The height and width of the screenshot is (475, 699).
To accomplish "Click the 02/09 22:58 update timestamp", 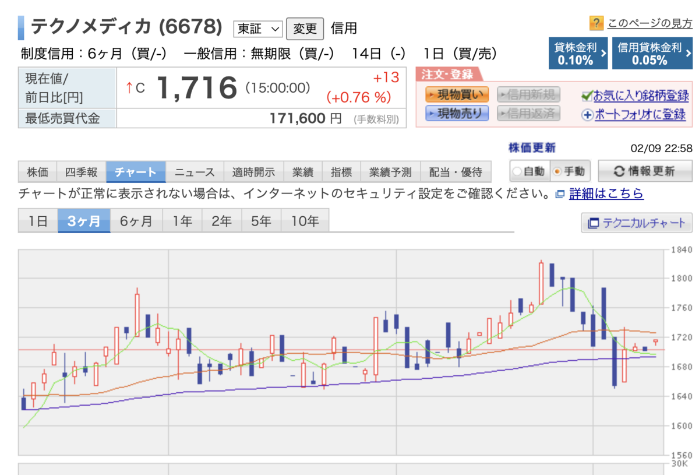I will (661, 148).
